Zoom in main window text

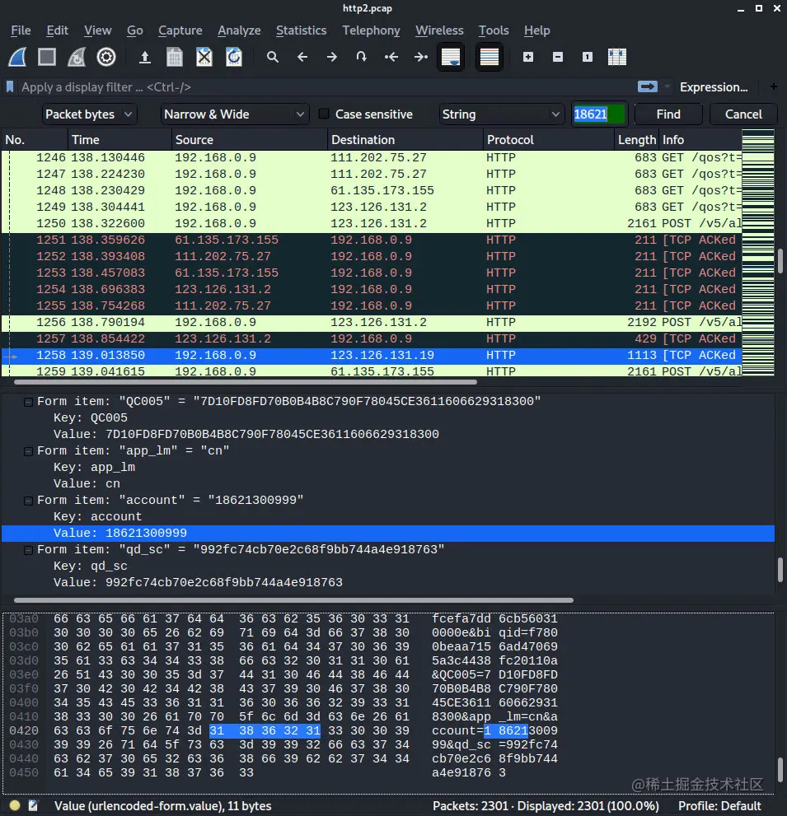click(528, 57)
